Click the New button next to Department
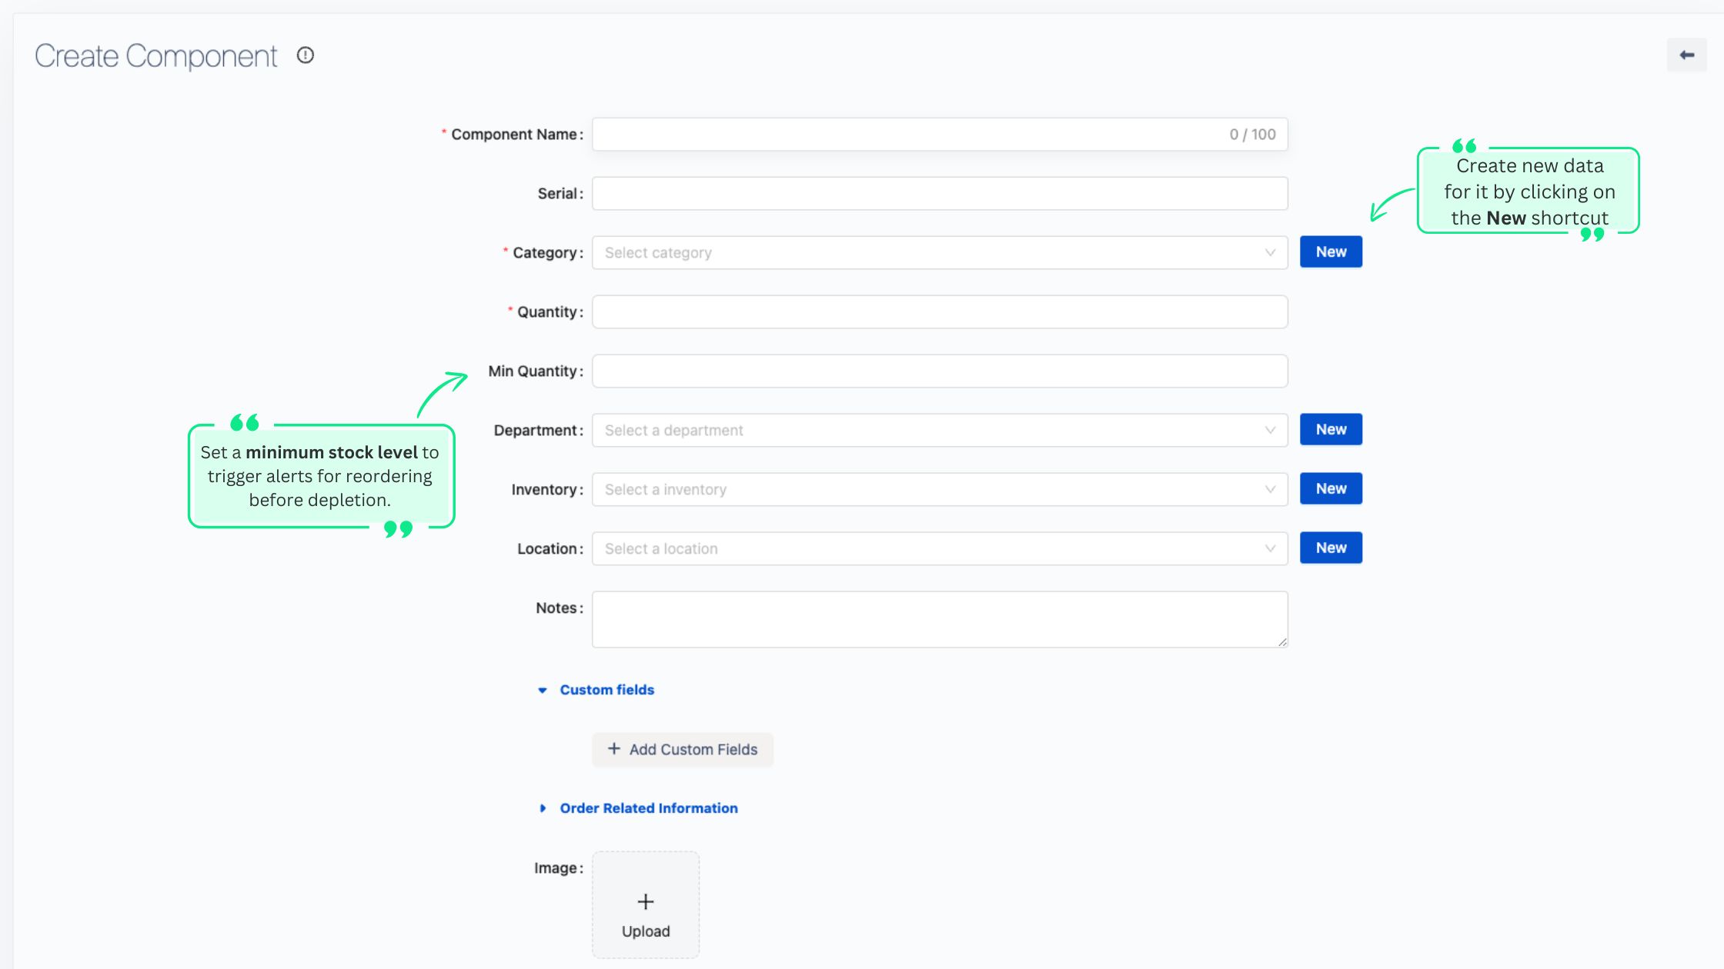 tap(1330, 428)
